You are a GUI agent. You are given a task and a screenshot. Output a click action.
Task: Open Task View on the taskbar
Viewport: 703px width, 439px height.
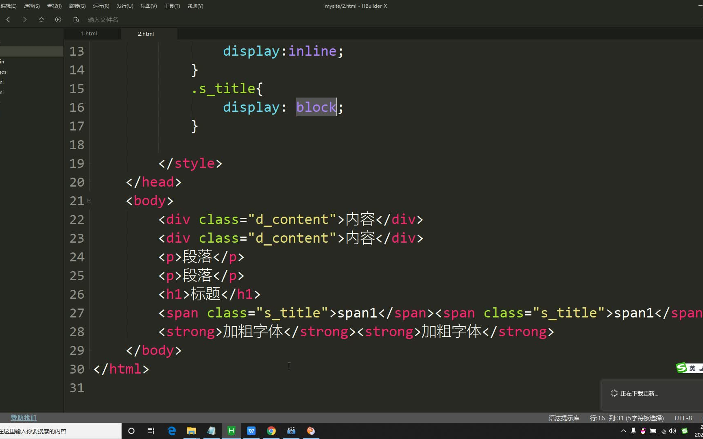(151, 431)
